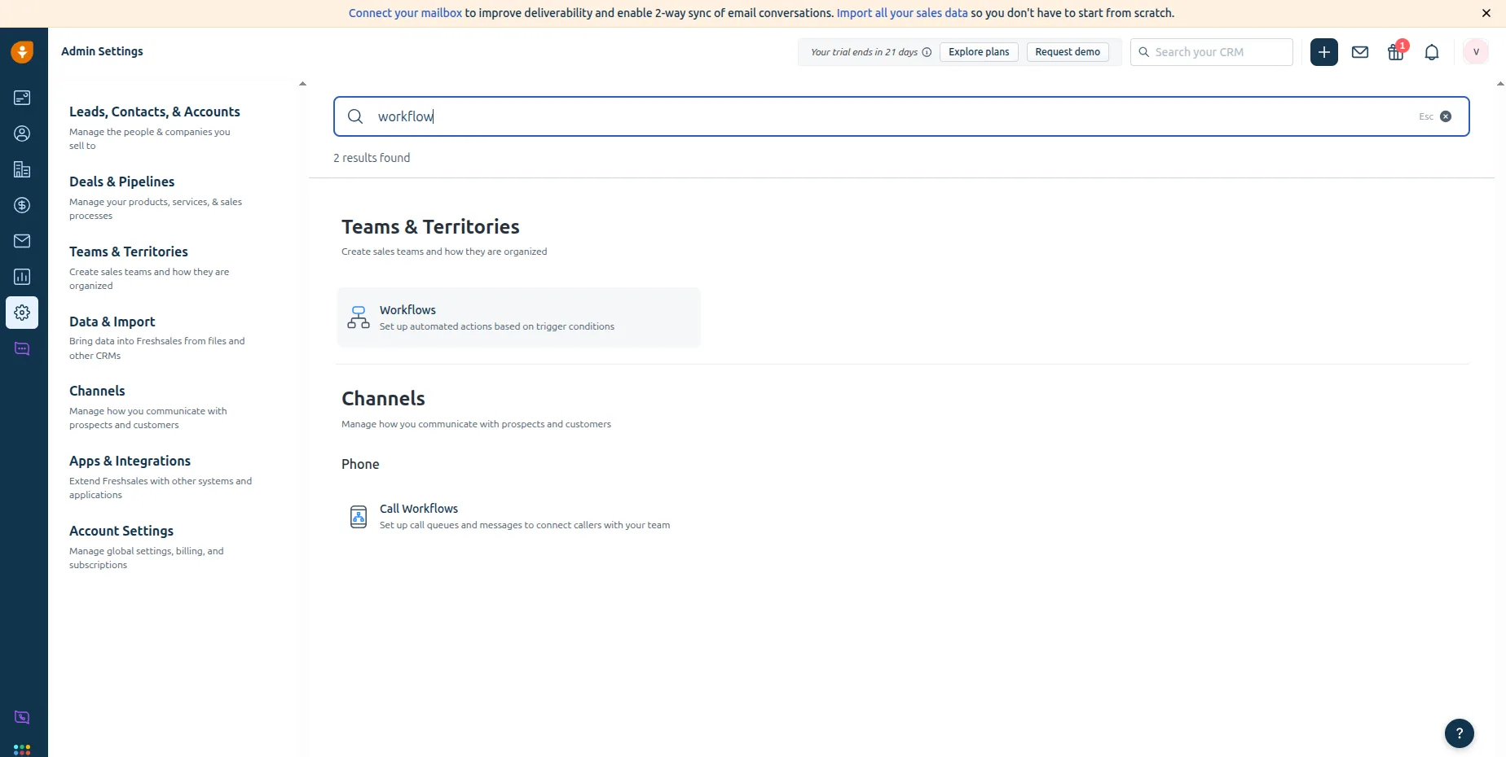Click the magnifier icon in settings search
This screenshot has width=1506, height=757.
pyautogui.click(x=355, y=116)
